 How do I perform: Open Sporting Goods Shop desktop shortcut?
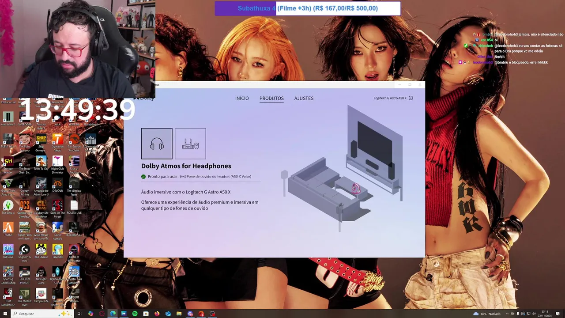point(8,276)
